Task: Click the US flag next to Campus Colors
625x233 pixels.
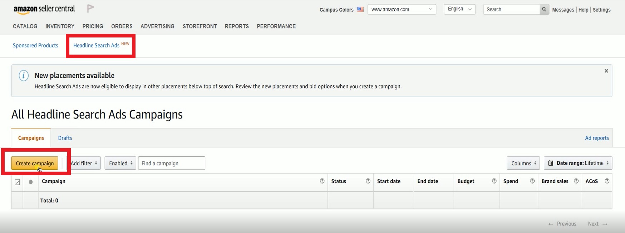Action: (x=360, y=10)
